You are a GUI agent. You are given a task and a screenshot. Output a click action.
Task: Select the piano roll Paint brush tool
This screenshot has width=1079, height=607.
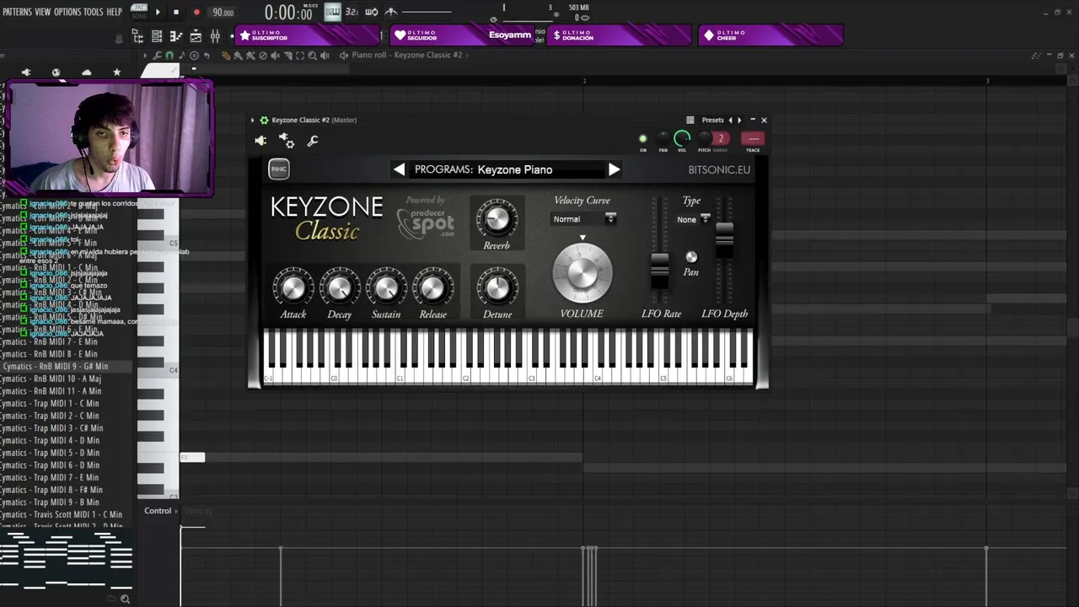239,55
